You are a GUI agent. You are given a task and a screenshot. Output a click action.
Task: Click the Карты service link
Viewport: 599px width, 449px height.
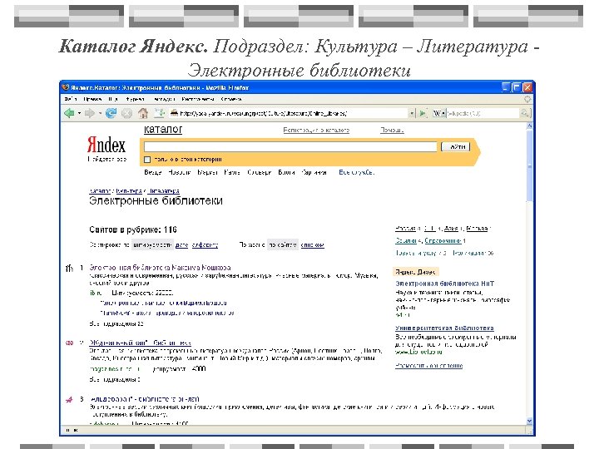(x=232, y=173)
